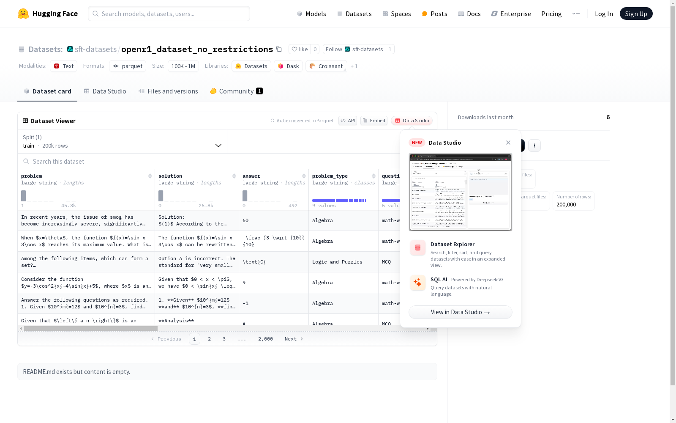676x423 pixels.
Task: Sort the answer column
Action: pos(304,176)
